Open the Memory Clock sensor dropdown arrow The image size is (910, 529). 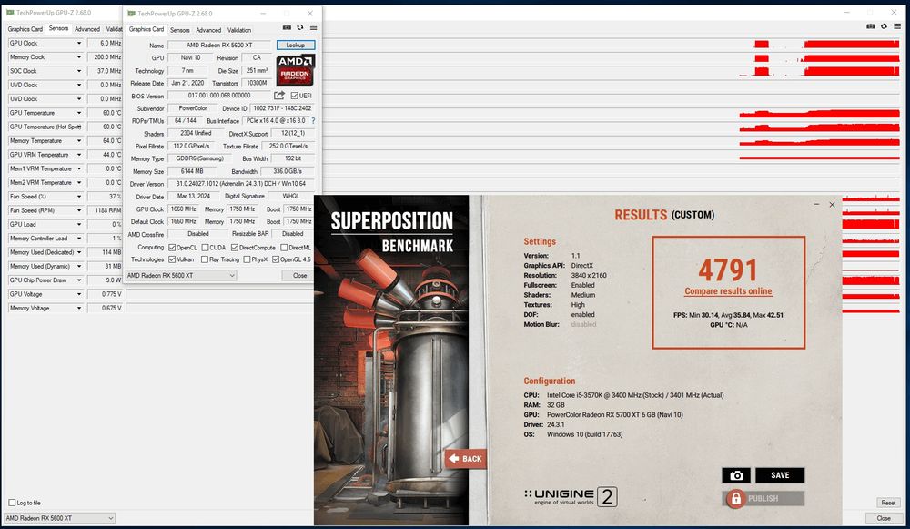(x=79, y=57)
